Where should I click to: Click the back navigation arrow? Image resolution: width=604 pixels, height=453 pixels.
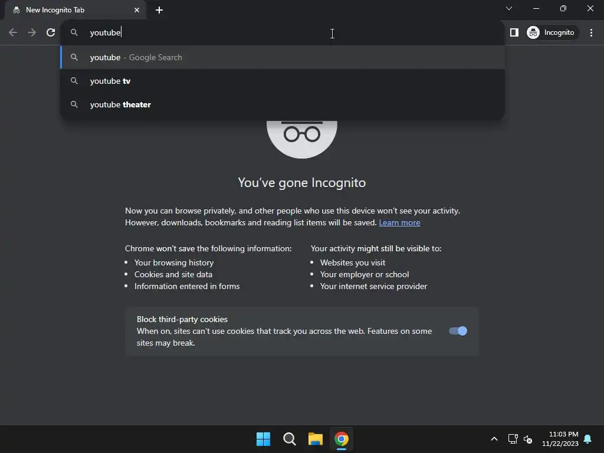coord(13,32)
